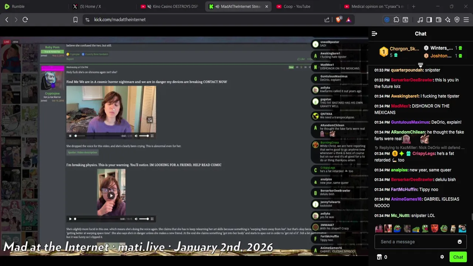473x266 pixels.
Task: Go back to the previous page
Action: (x=7, y=20)
